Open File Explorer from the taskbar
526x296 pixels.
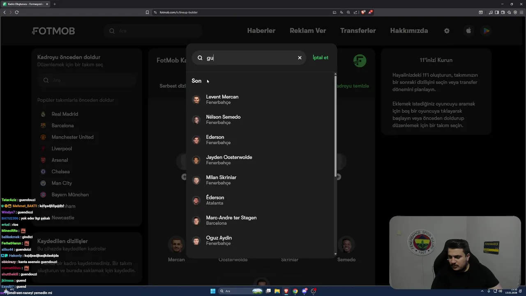(277, 291)
